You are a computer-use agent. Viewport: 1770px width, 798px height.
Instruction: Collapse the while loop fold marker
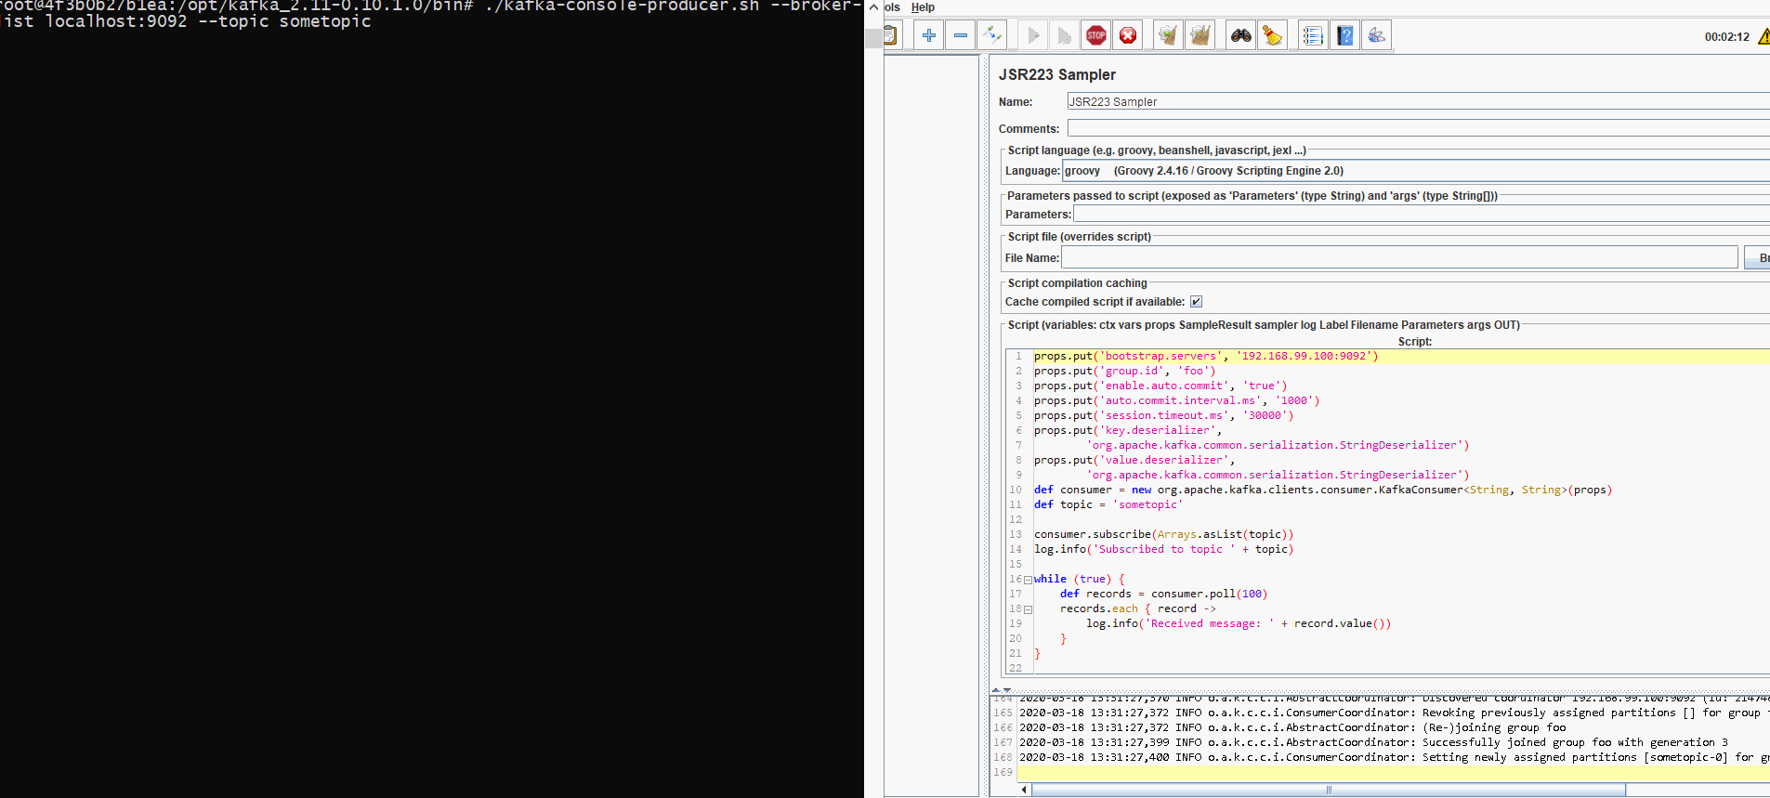1028,580
